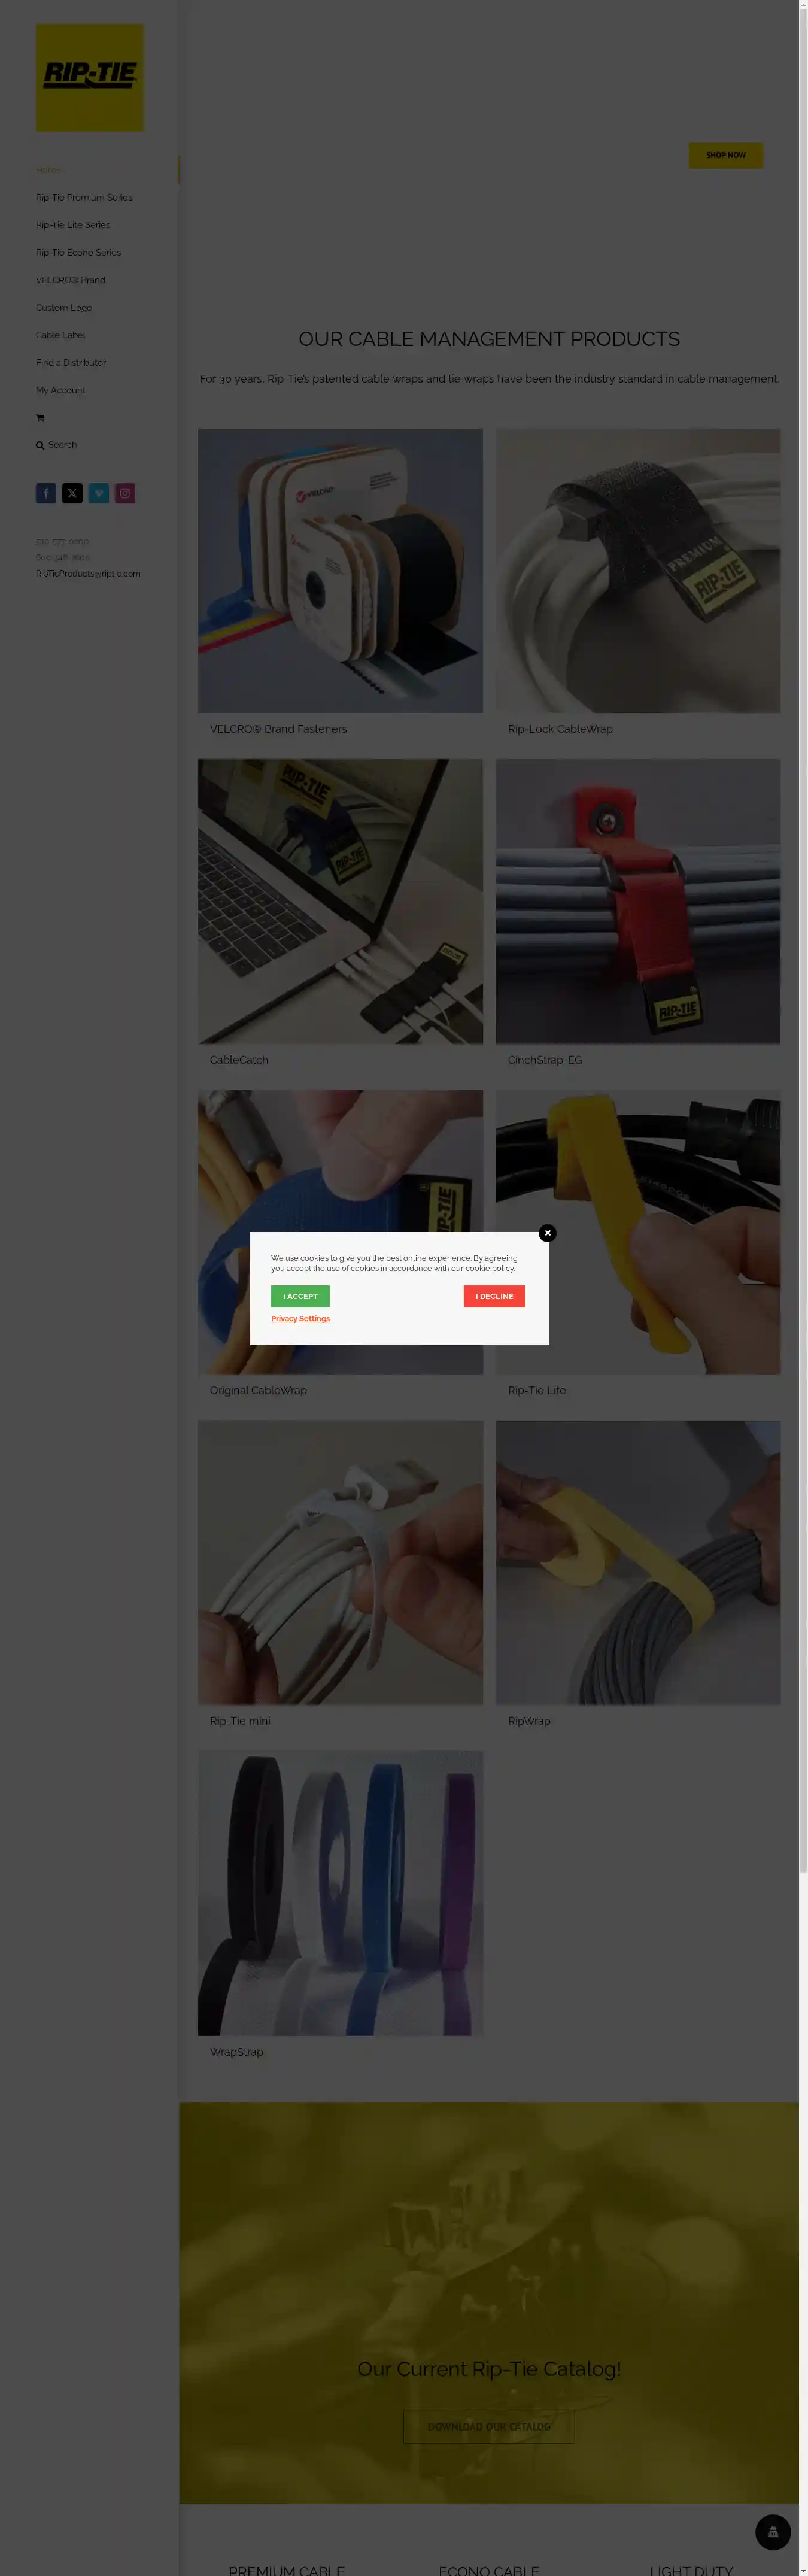Click the Rip-Tie logo

90,78
